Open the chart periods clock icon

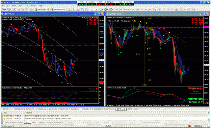106,9
